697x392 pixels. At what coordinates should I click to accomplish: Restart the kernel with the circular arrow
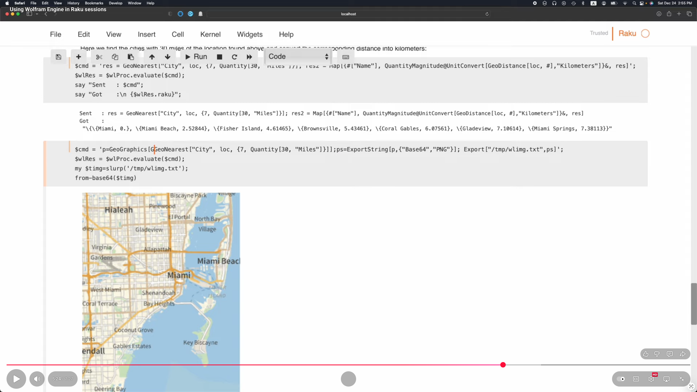(x=234, y=57)
